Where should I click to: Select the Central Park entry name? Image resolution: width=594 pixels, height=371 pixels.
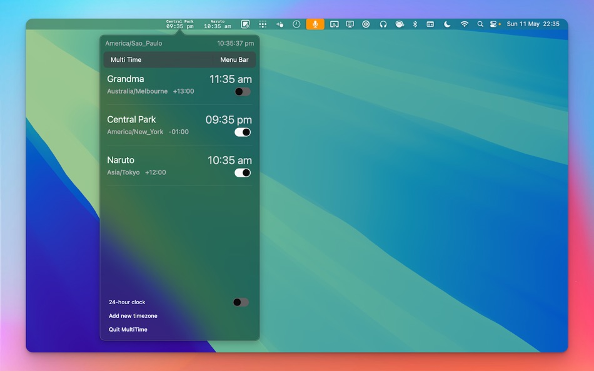[x=131, y=120]
